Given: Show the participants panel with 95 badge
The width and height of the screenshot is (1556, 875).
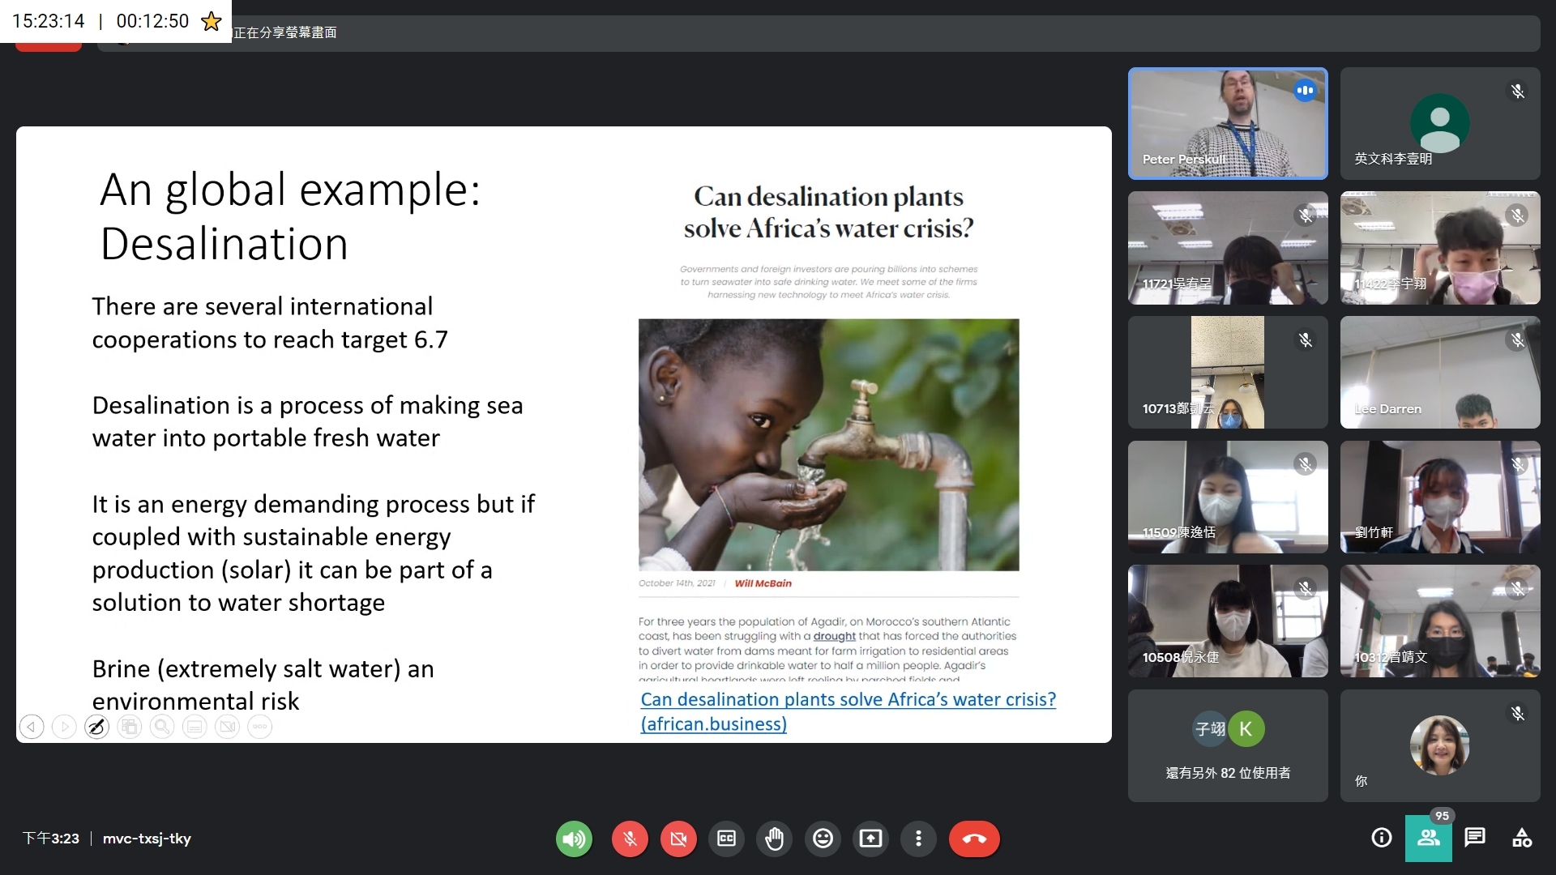Looking at the screenshot, I should pos(1428,838).
